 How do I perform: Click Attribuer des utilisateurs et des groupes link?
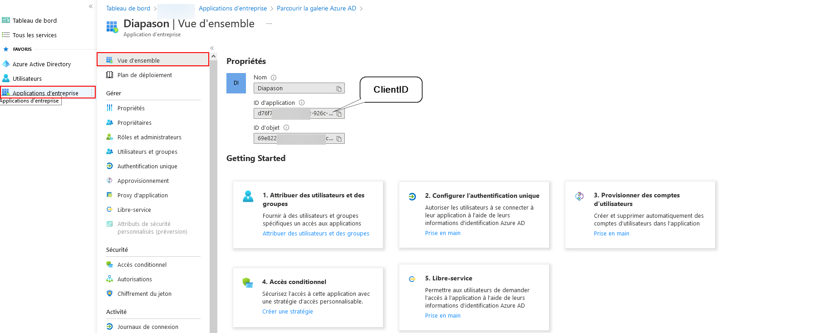click(316, 234)
